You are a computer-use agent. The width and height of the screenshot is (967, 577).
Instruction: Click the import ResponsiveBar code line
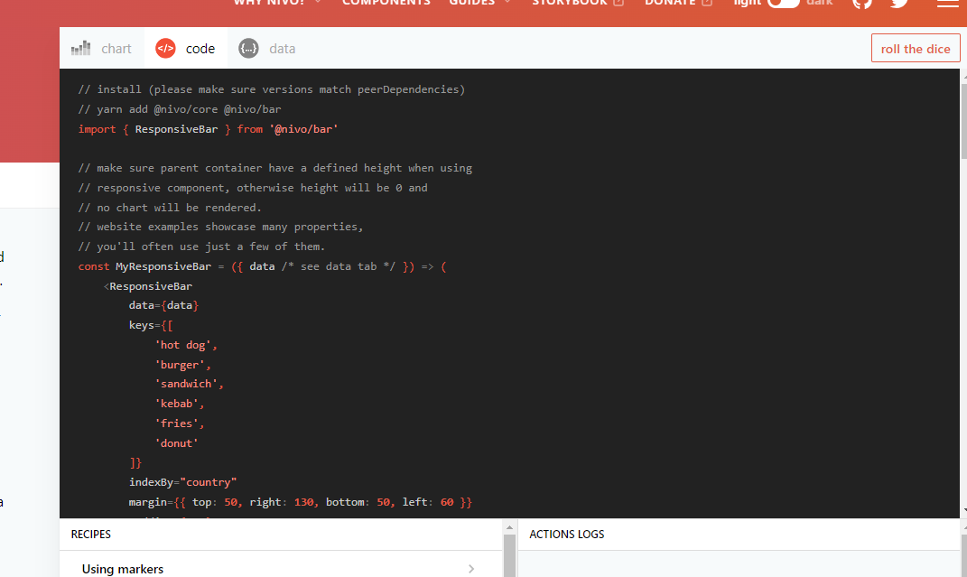coord(208,129)
